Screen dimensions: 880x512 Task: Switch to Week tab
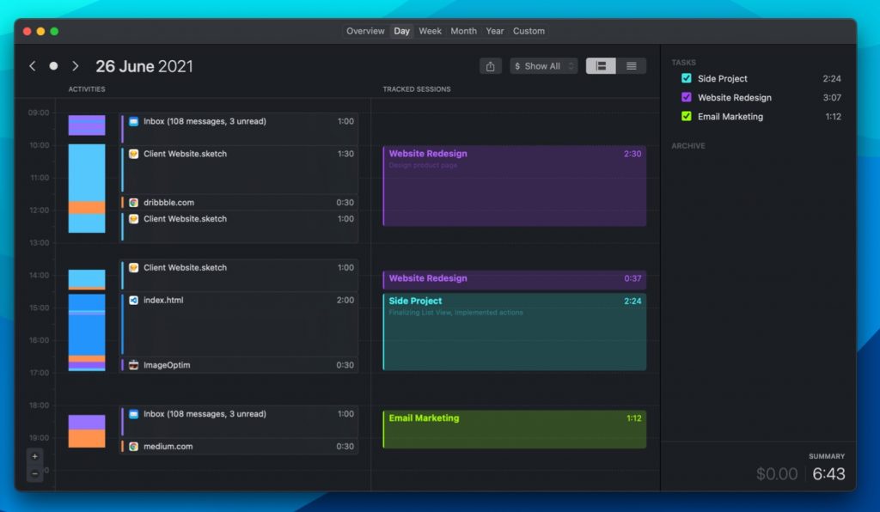coord(430,31)
